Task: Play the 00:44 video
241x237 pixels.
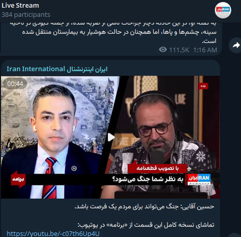Action: [111, 137]
